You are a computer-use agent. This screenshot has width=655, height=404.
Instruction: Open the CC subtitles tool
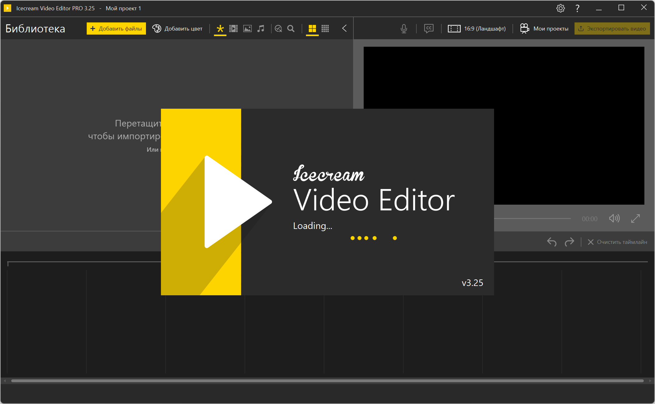(x=429, y=29)
